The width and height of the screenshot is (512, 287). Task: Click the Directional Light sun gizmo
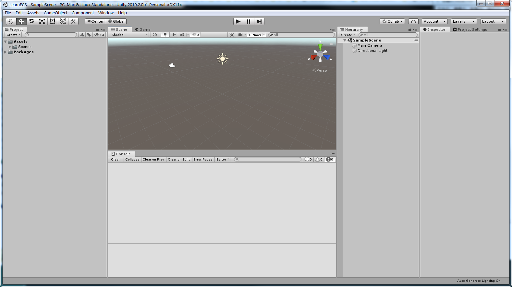223,59
